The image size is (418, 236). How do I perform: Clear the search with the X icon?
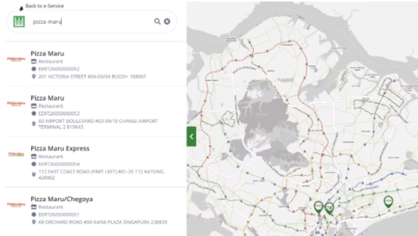point(167,21)
